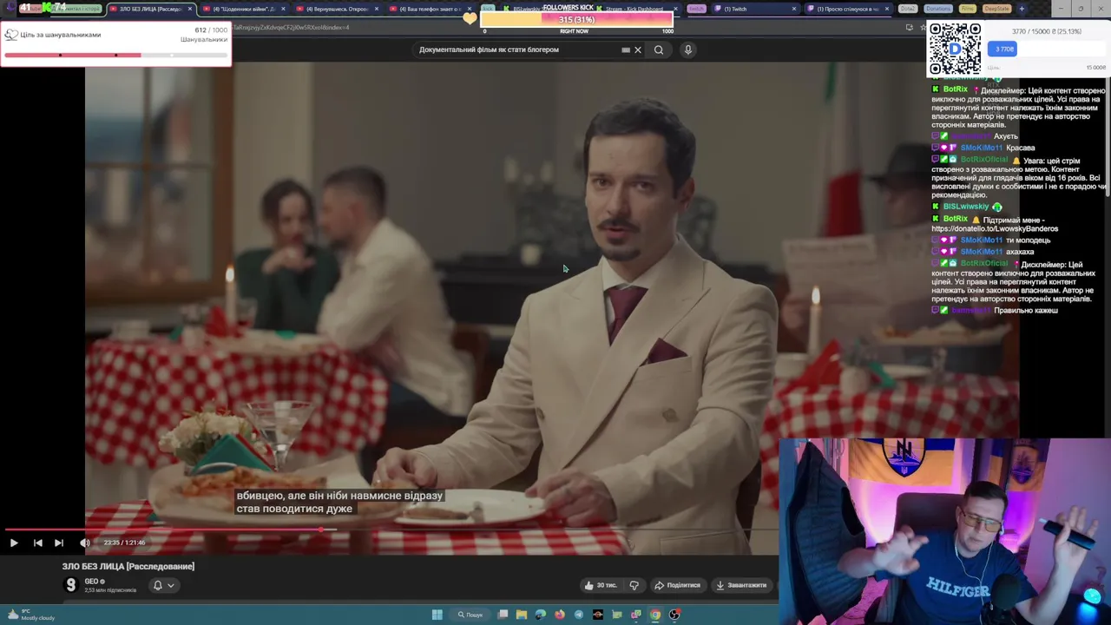Skip to the next video

(x=59, y=543)
